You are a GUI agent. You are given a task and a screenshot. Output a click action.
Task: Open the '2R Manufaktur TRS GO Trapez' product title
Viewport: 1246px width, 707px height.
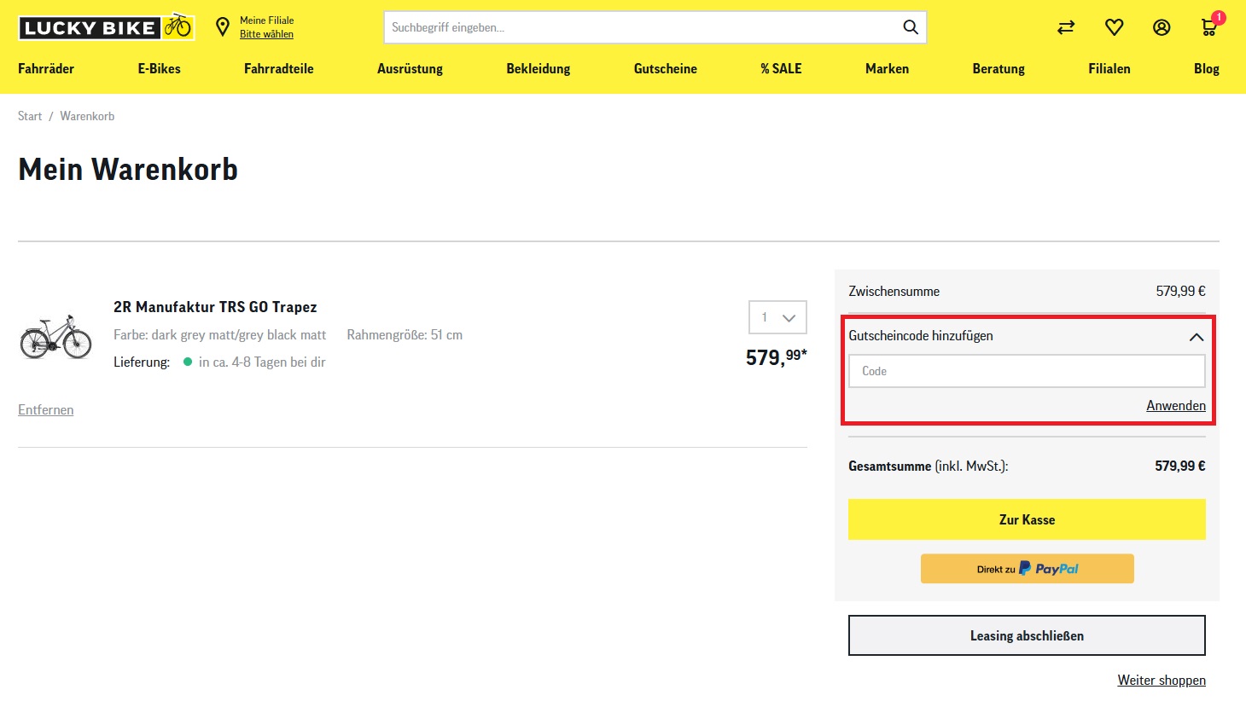(215, 307)
